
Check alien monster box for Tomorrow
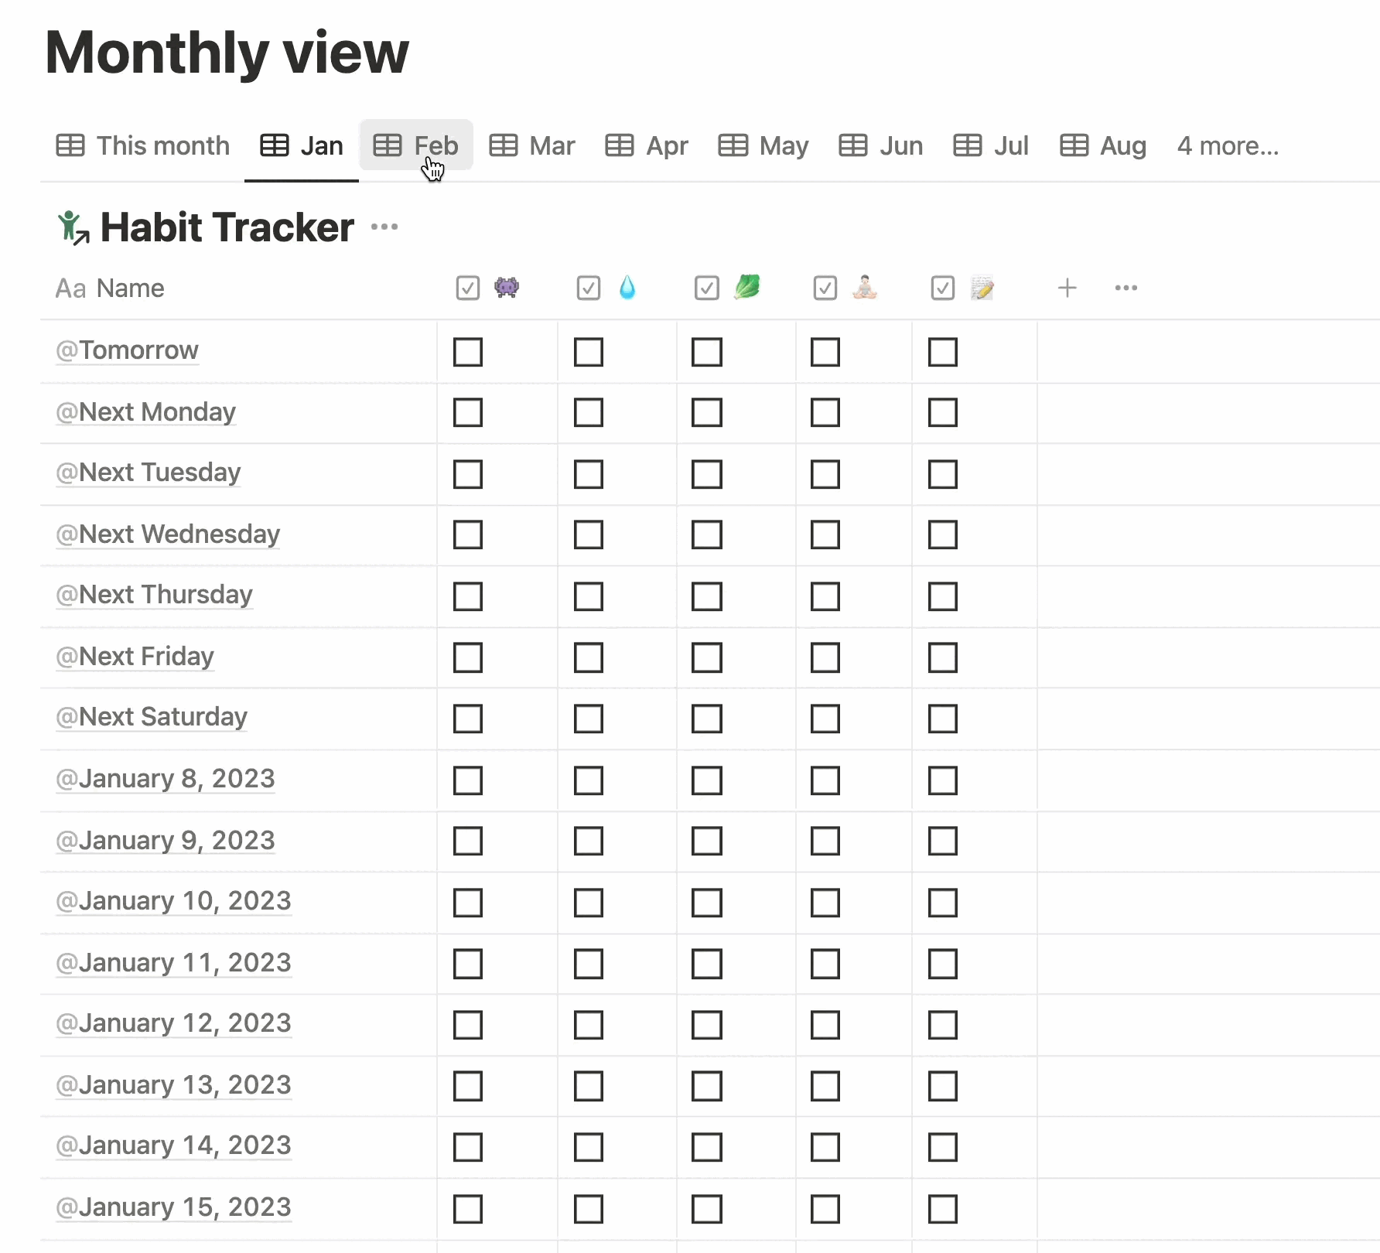[x=468, y=352]
